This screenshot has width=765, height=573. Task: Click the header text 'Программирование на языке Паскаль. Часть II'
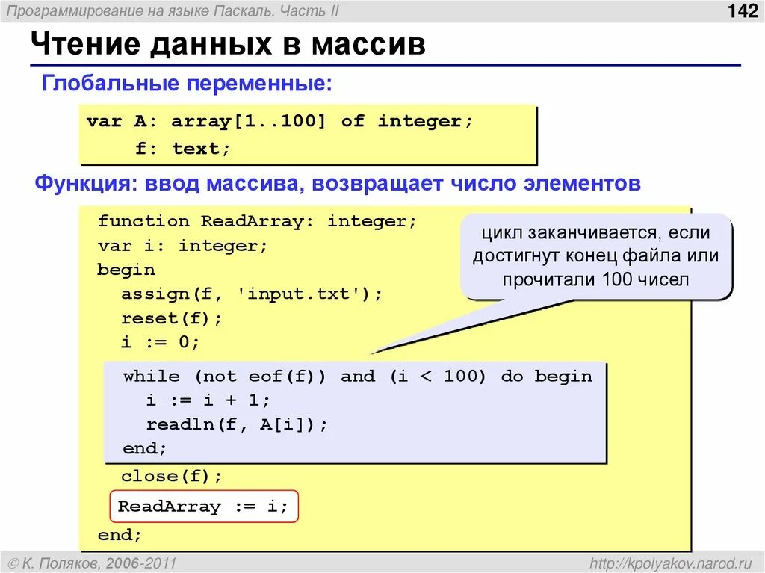click(x=173, y=10)
